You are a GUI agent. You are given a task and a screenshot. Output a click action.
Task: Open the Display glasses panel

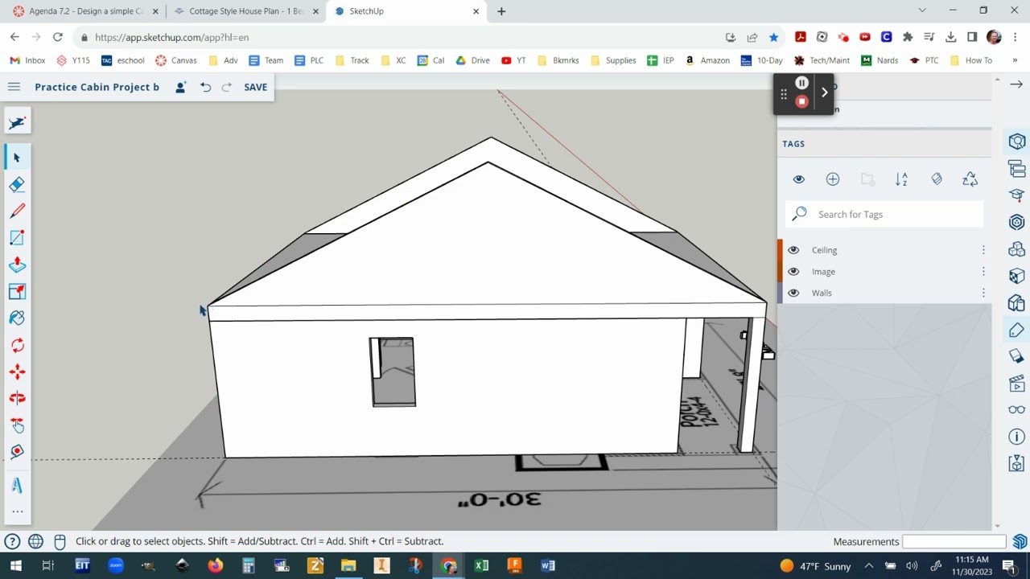coord(1017,410)
